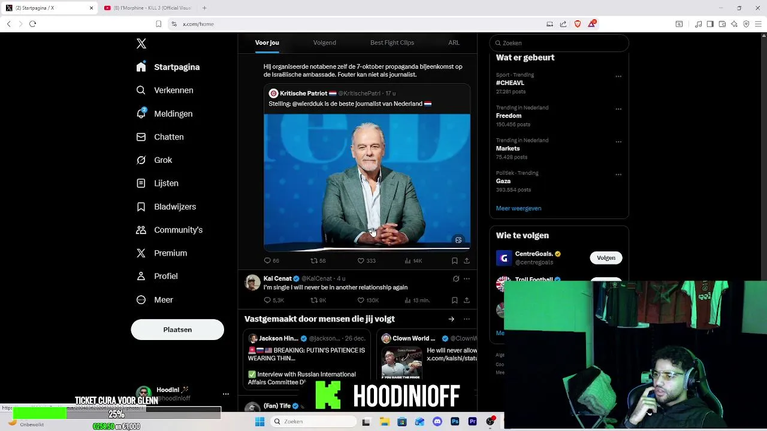Open the Markets trending topic
Image resolution: width=767 pixels, height=431 pixels.
click(x=508, y=148)
